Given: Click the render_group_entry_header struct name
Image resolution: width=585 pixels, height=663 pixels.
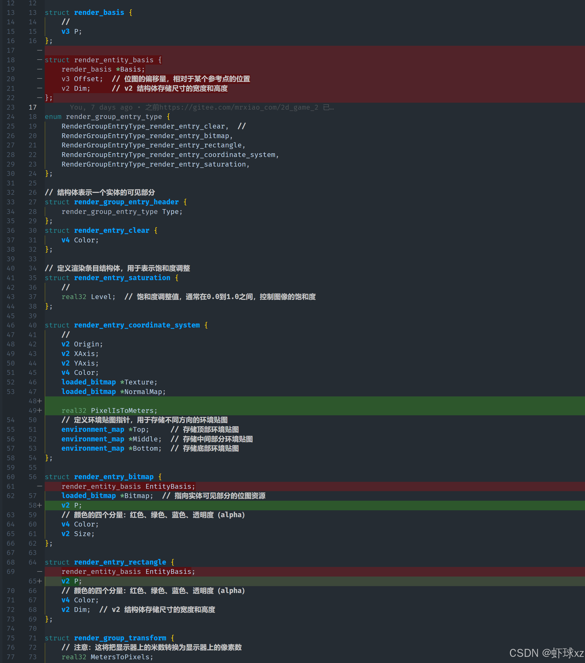Looking at the screenshot, I should click(126, 202).
